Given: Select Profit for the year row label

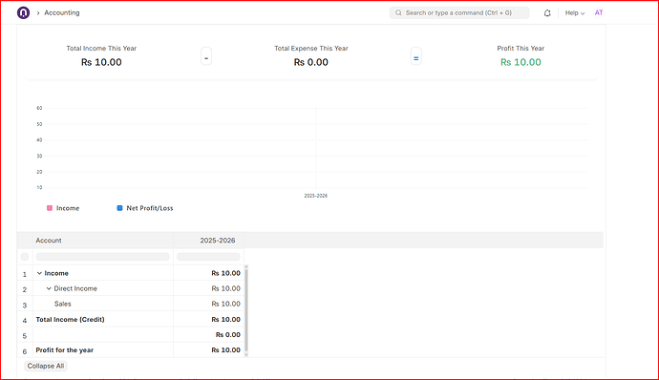Looking at the screenshot, I should (x=64, y=350).
